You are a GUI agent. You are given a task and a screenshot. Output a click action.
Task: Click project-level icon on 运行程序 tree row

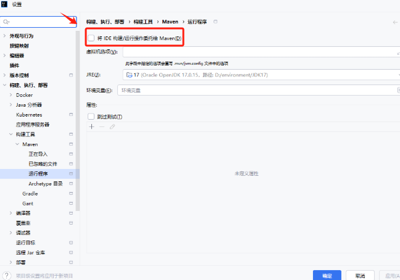[71, 174]
